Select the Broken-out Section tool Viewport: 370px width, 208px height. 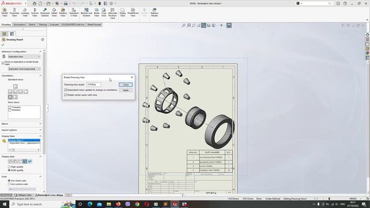86,12
